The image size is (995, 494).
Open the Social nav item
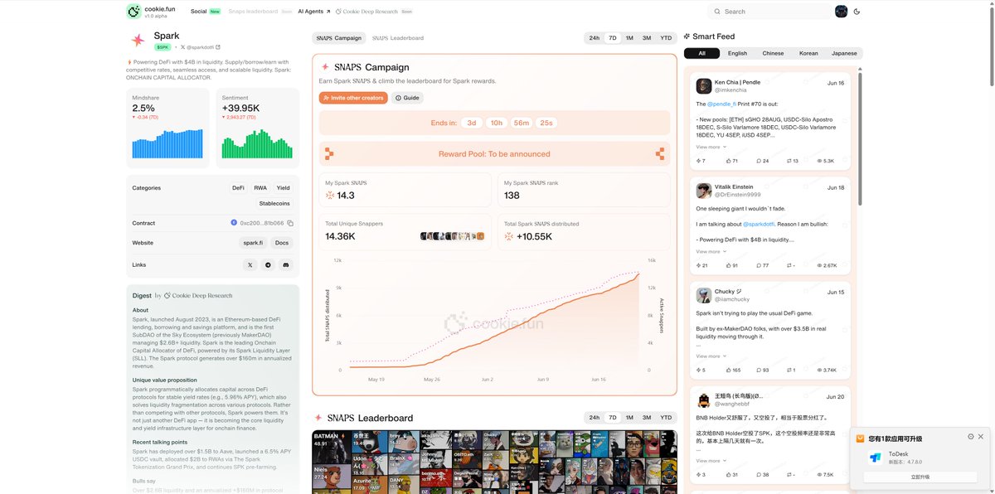click(206, 12)
